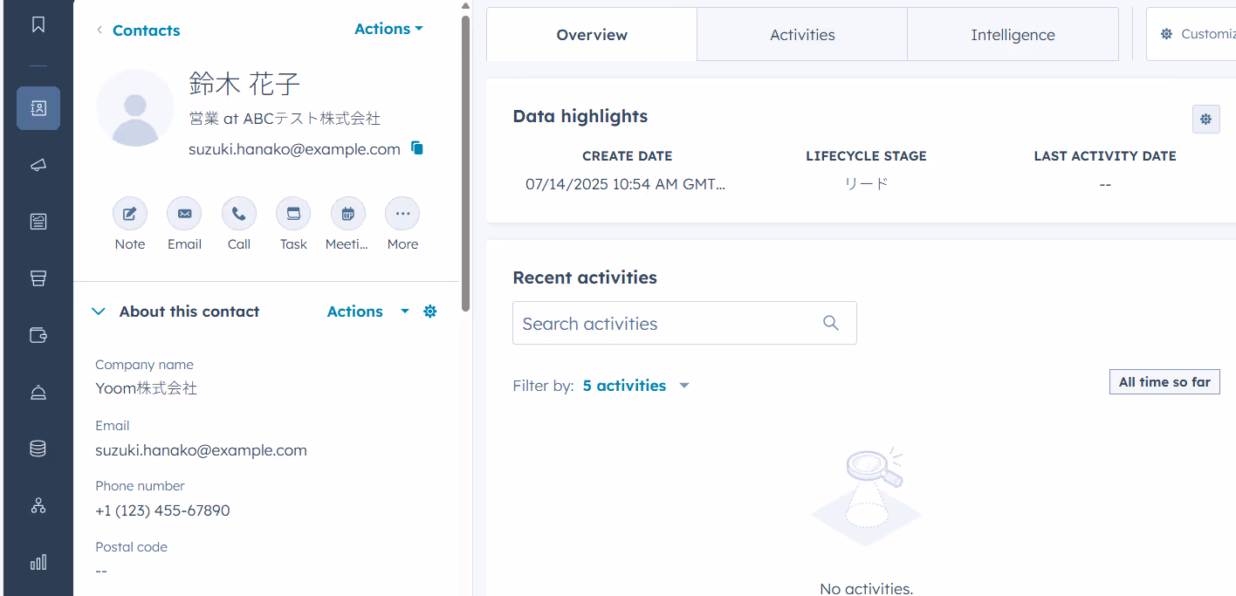
Task: Open the wallet sidebar icon
Action: (38, 335)
